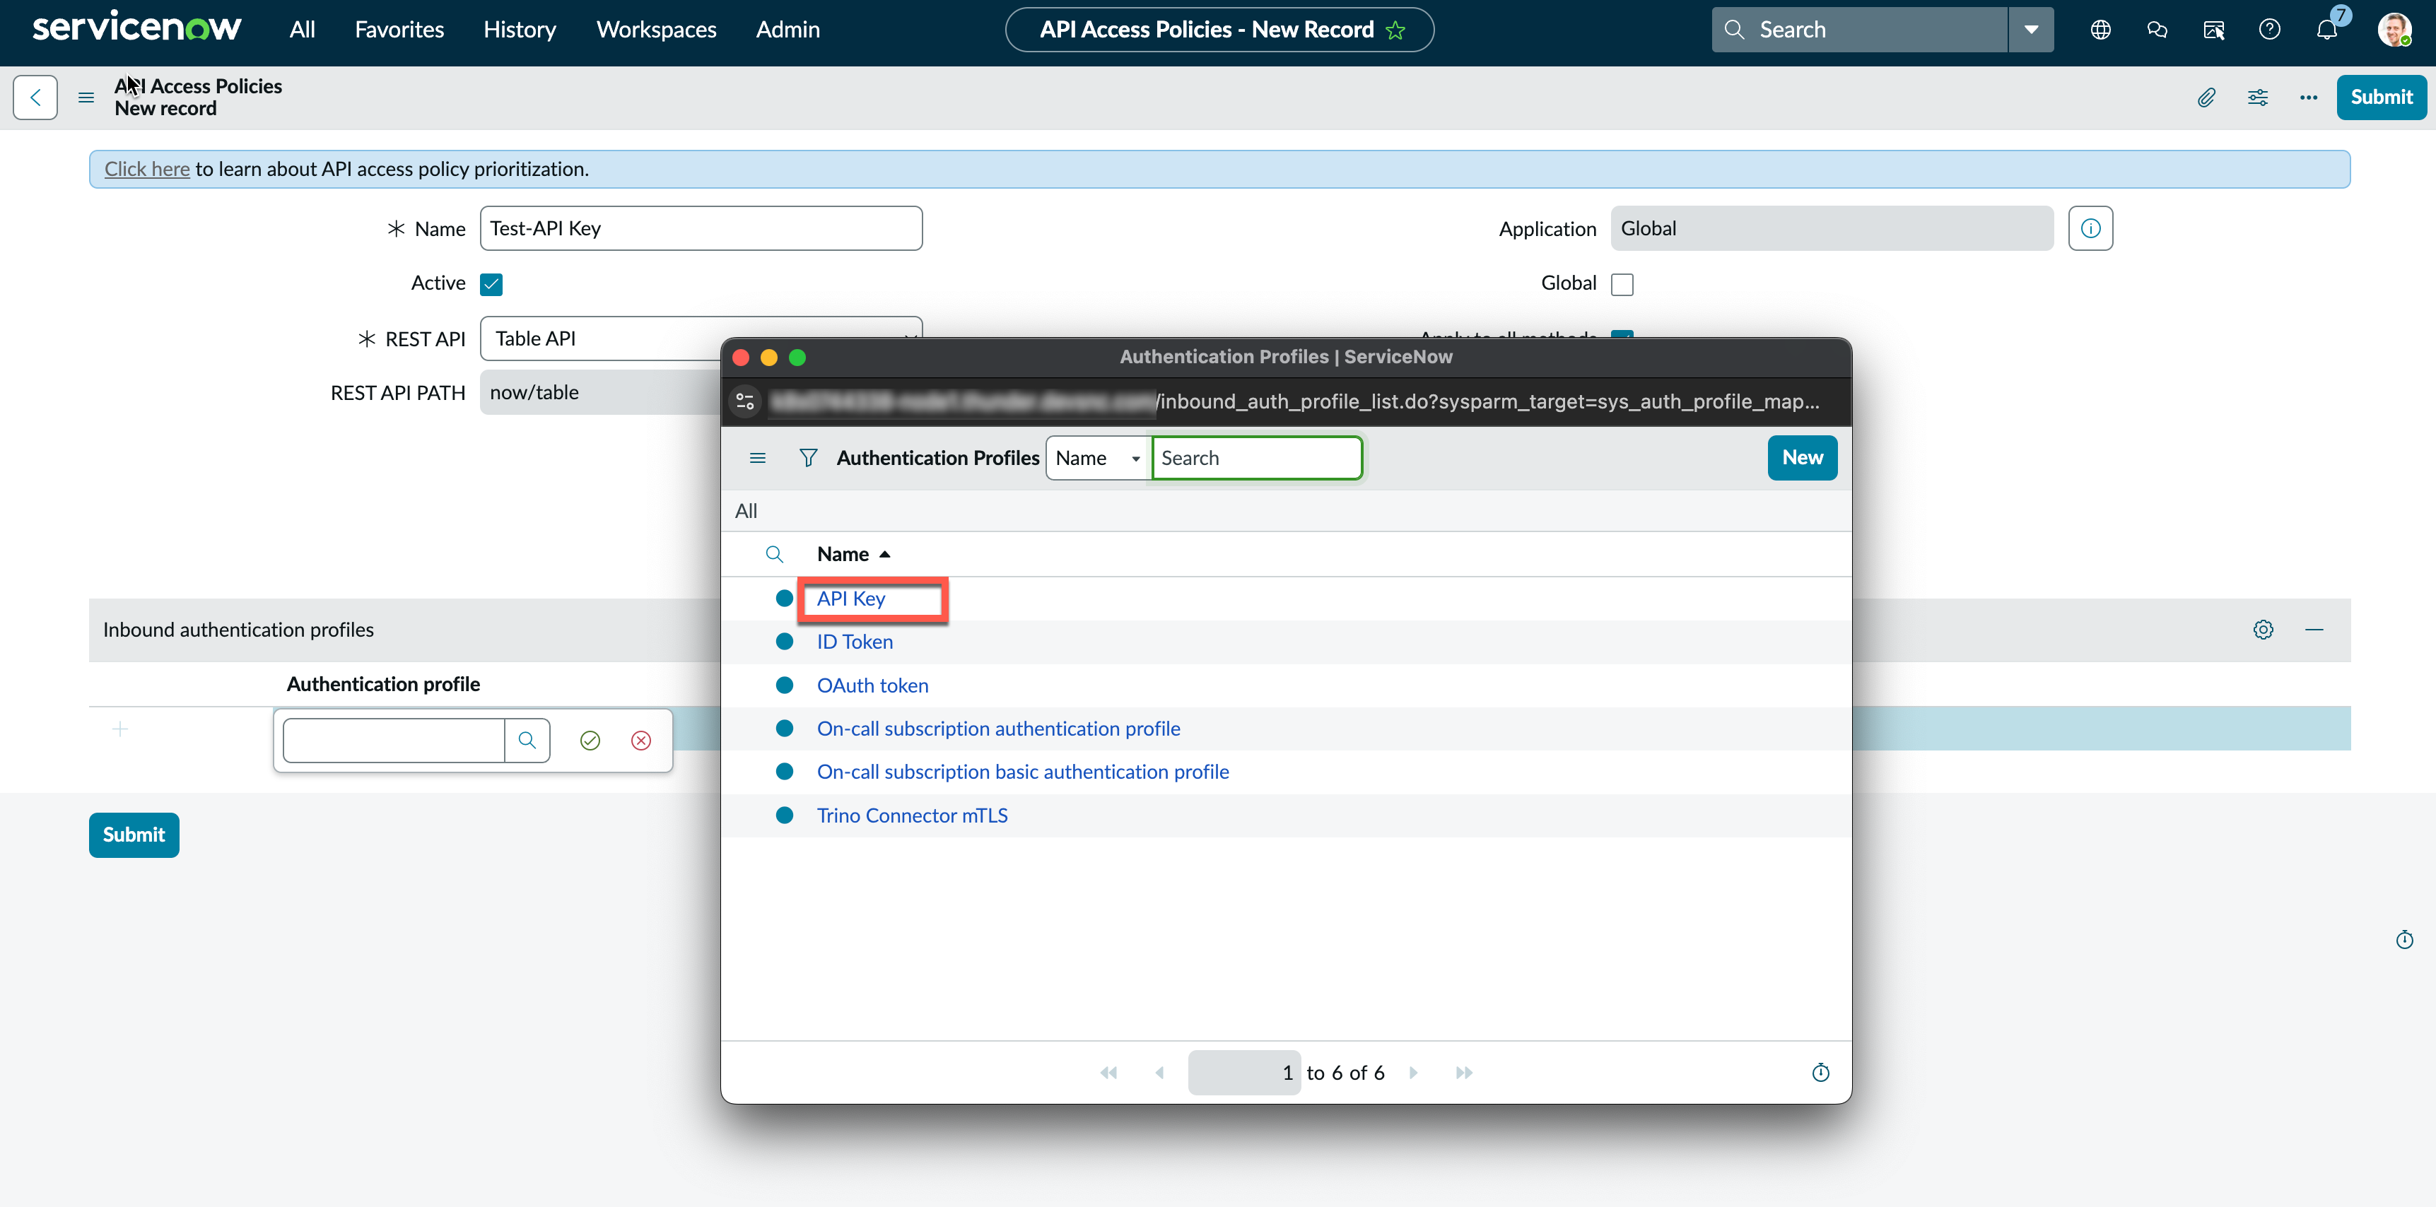Click the column search magnifier in popup list

775,554
